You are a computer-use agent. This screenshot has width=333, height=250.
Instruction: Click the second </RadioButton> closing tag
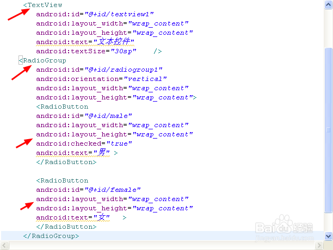point(66,227)
